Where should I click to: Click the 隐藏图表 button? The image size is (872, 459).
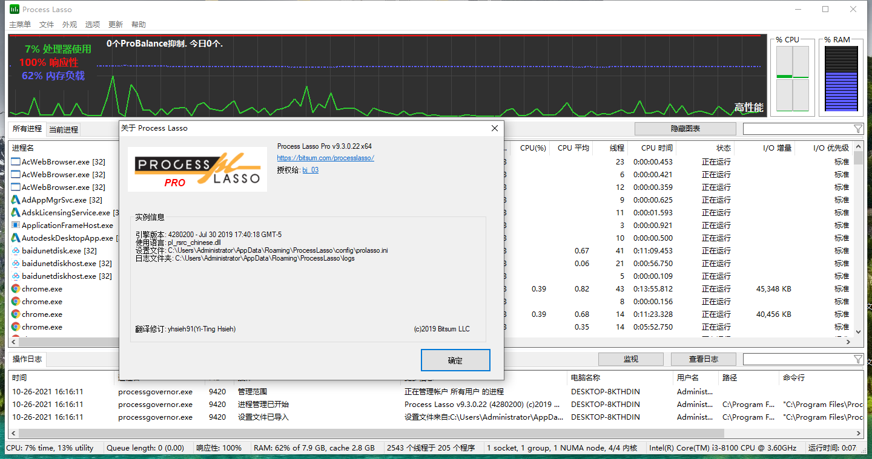[685, 129]
